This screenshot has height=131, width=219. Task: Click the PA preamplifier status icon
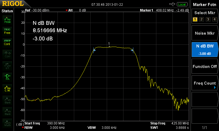point(7,77)
